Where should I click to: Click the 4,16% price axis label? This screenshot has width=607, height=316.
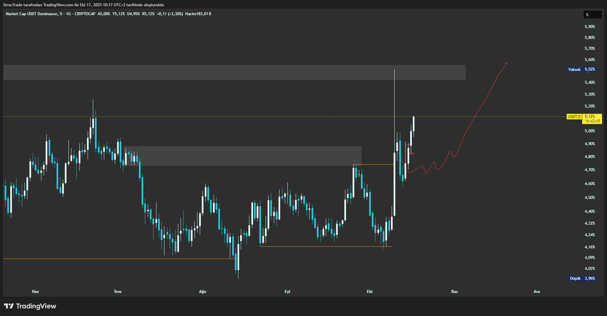(x=590, y=247)
